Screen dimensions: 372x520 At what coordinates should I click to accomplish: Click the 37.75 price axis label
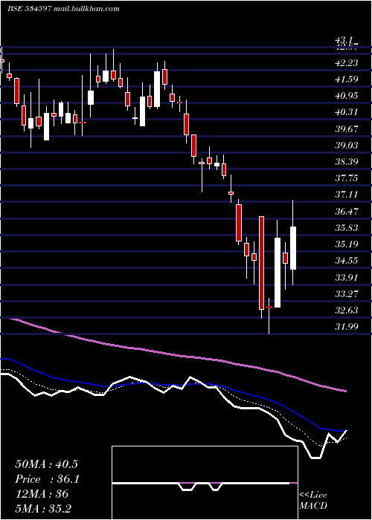click(347, 178)
